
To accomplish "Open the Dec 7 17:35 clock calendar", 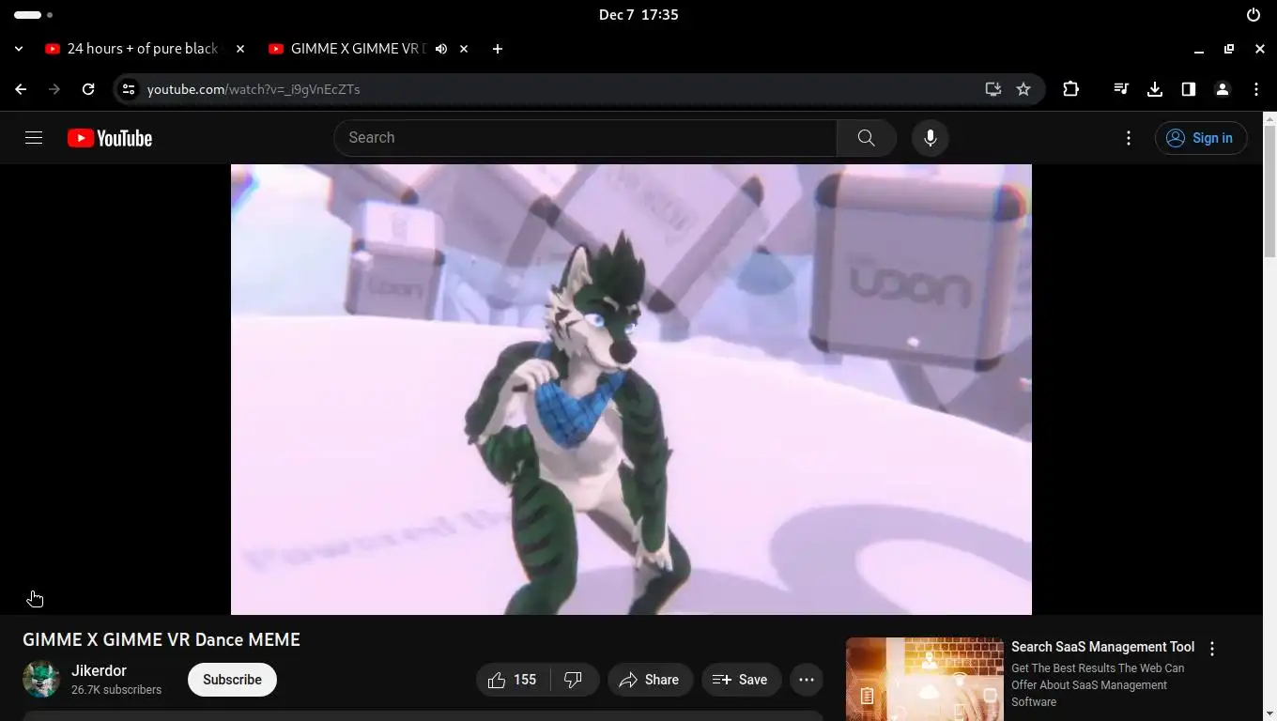I will click(x=638, y=15).
